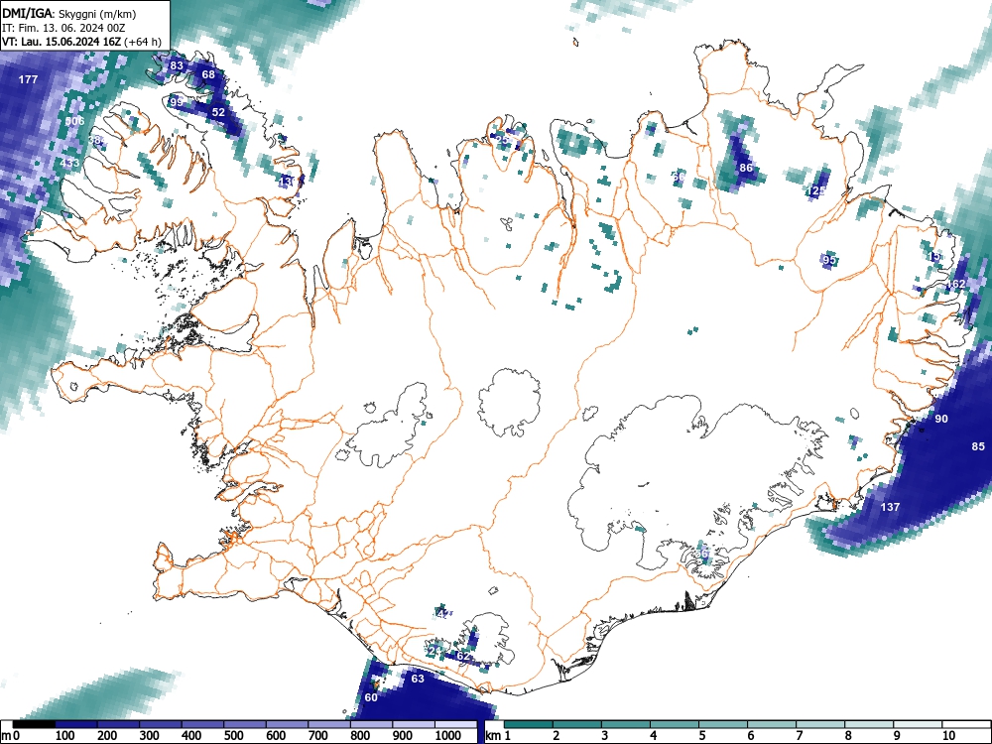Click the 2 km teal legend segment
This screenshot has height=744, width=992.
577,724
